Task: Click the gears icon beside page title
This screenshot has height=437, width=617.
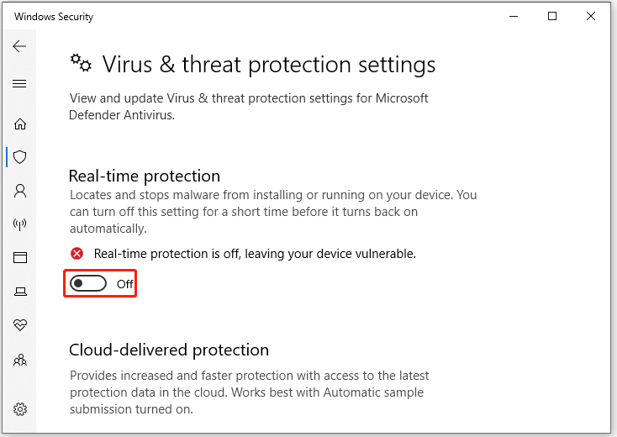Action: (81, 64)
